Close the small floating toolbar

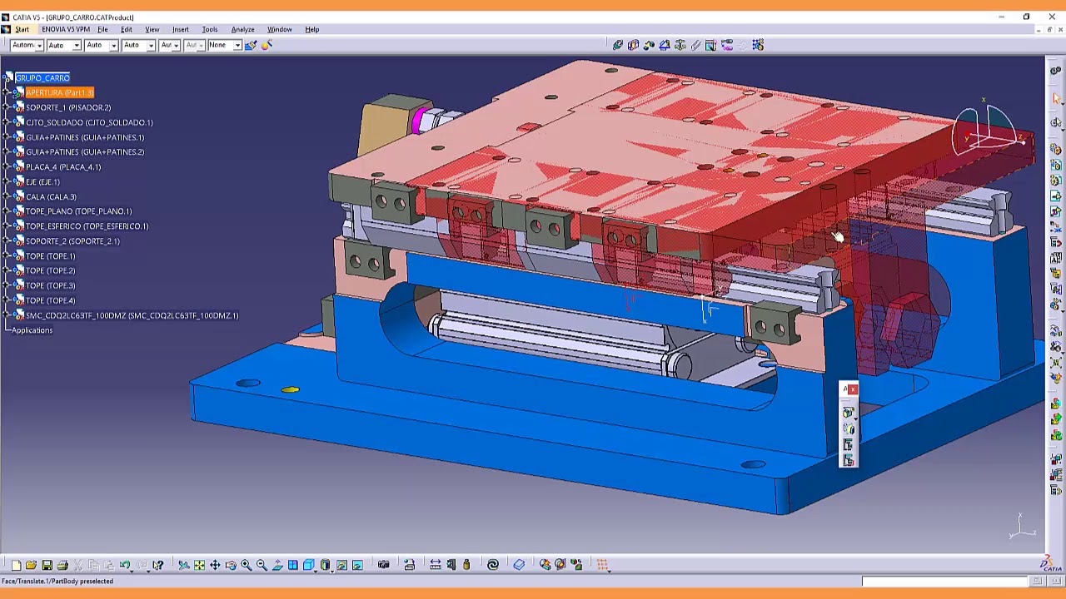853,389
